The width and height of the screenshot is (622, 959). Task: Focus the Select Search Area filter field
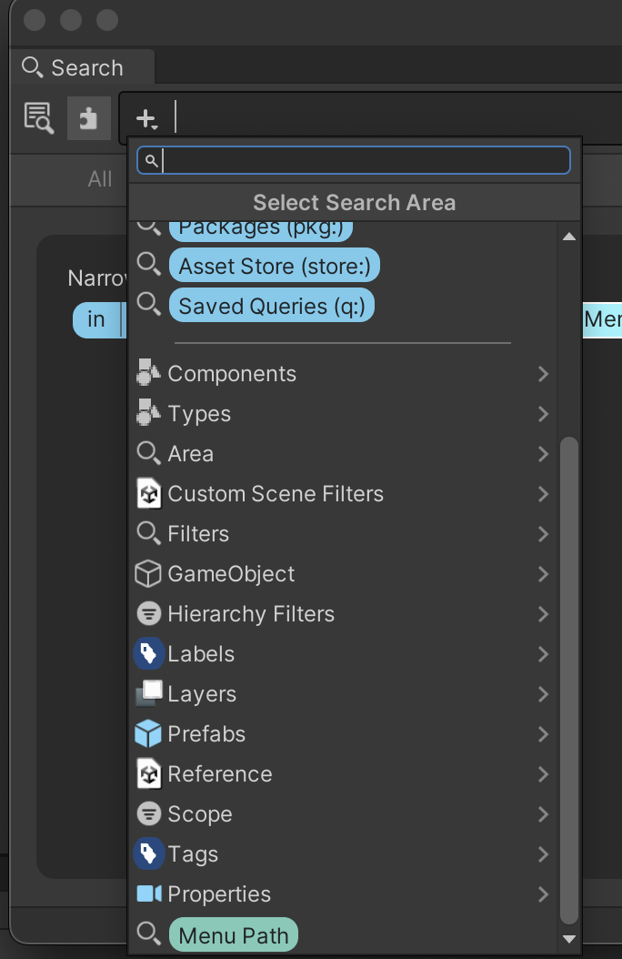point(364,161)
